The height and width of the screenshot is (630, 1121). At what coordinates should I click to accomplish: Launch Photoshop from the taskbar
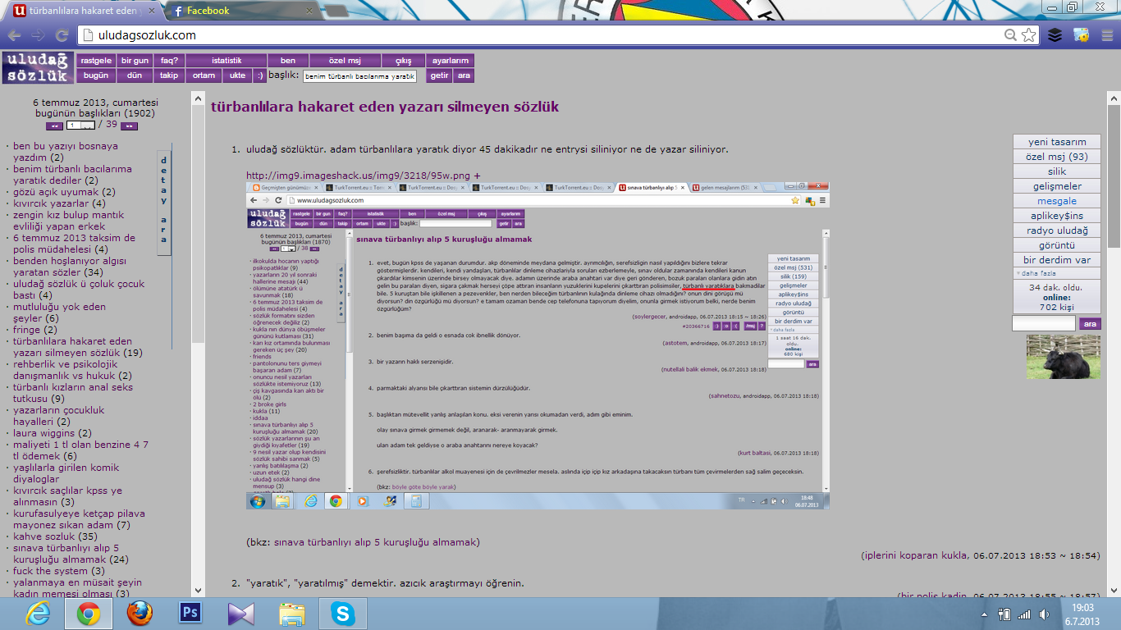[x=190, y=613]
